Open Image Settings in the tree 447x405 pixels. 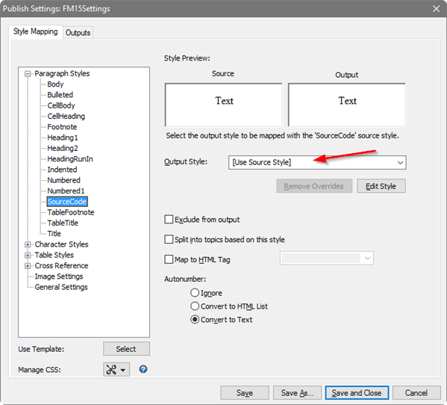(x=59, y=276)
